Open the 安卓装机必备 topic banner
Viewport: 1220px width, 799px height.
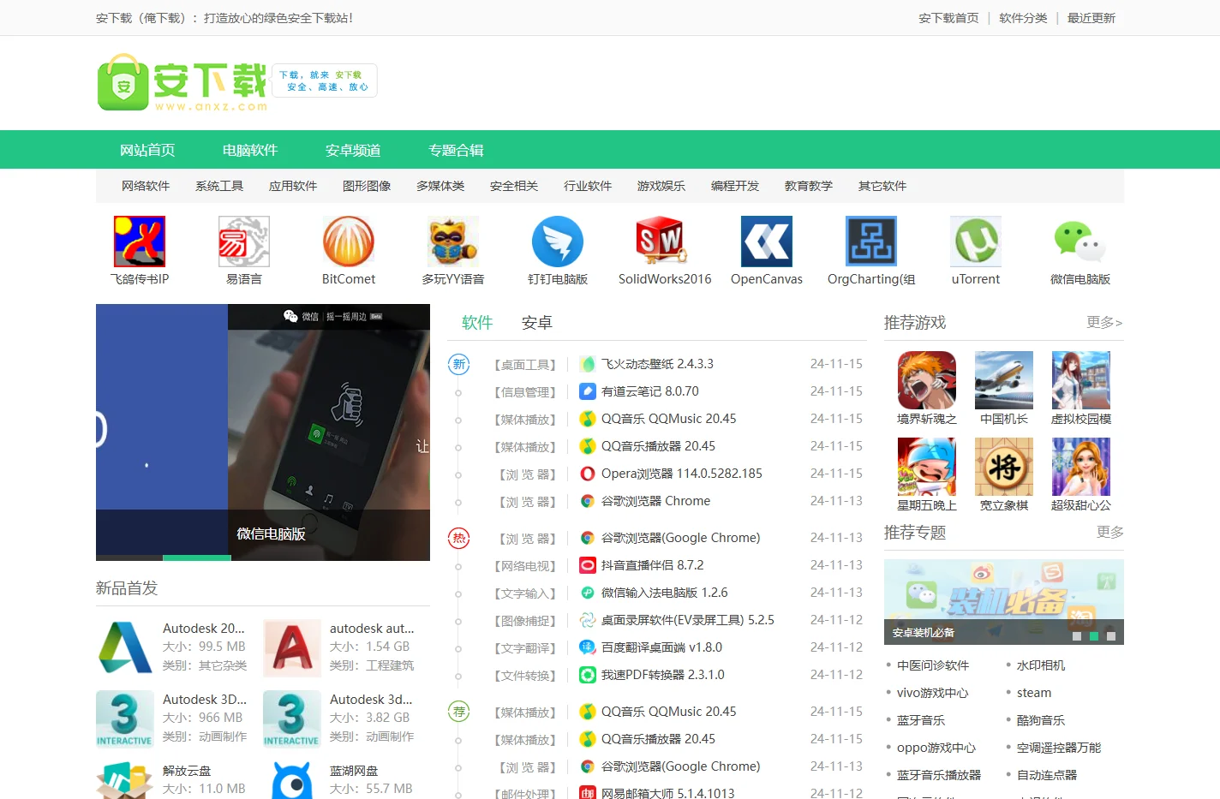(1004, 602)
